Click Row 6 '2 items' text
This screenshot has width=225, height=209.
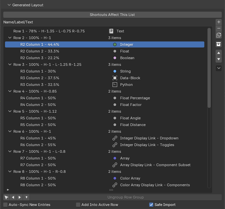point(115,131)
